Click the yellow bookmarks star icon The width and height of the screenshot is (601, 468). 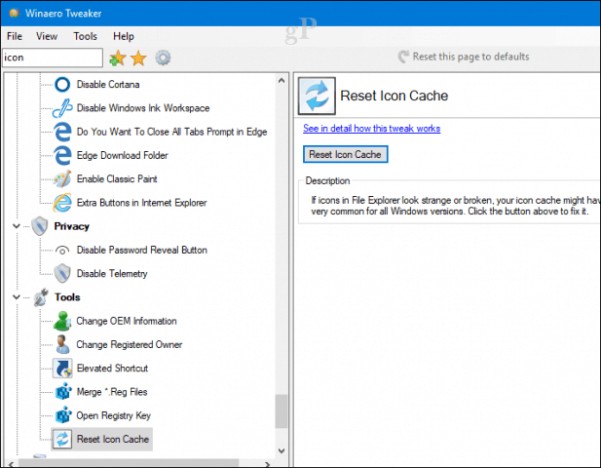[x=138, y=58]
